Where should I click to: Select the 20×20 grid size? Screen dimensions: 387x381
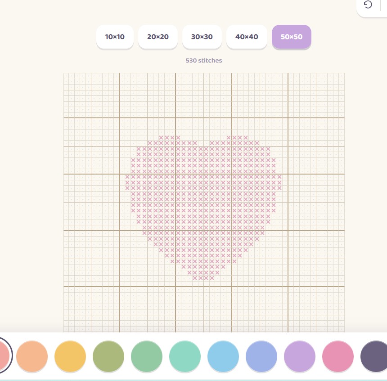tap(157, 36)
